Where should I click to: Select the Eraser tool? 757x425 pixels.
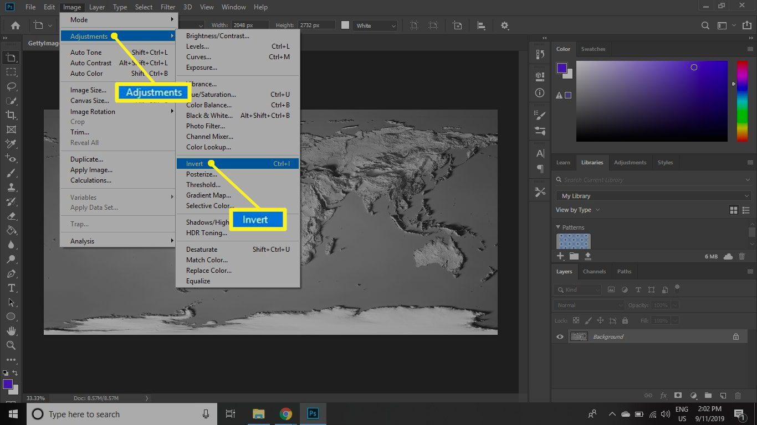[11, 216]
